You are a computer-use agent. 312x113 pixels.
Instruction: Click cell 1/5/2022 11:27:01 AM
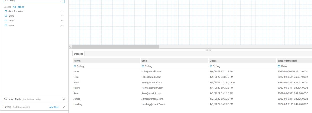tap(222, 82)
